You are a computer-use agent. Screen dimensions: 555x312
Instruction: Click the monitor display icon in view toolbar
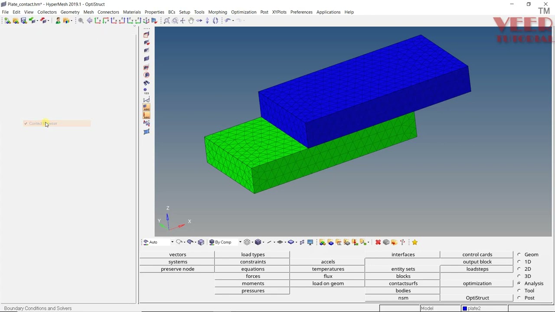(310, 242)
